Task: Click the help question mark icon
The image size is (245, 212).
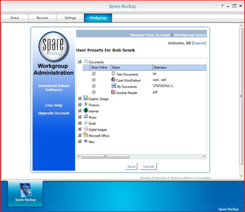Action: point(223,6)
